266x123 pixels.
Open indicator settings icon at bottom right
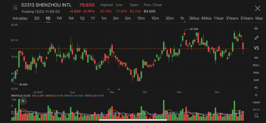pos(256,115)
